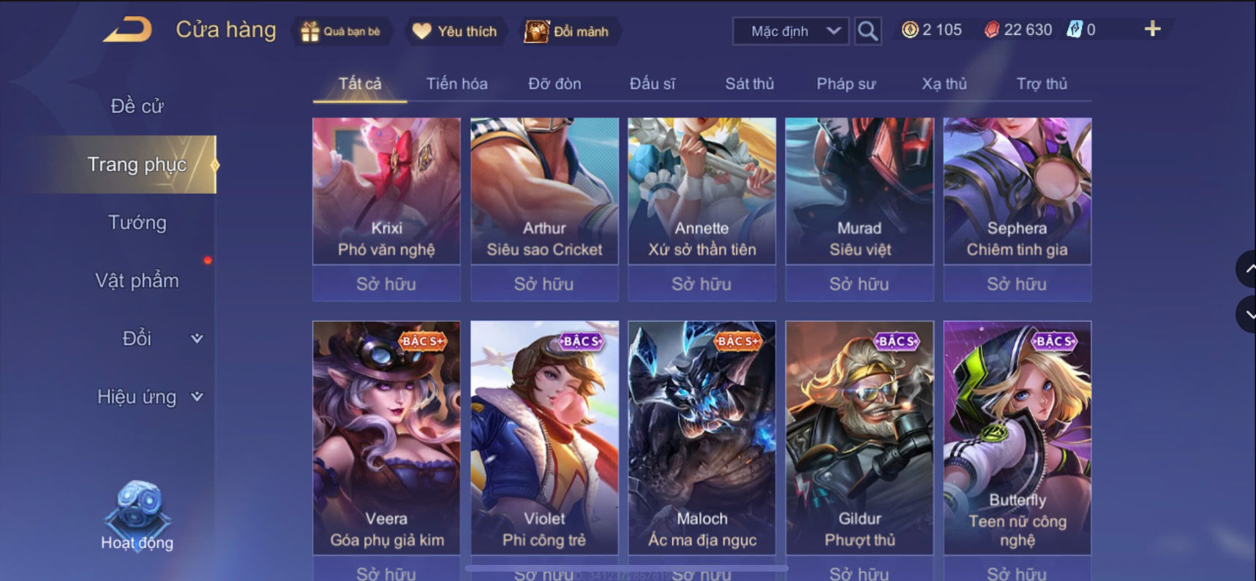This screenshot has height=581, width=1256.
Task: Switch to the Pháp sư tab
Action: (x=846, y=83)
